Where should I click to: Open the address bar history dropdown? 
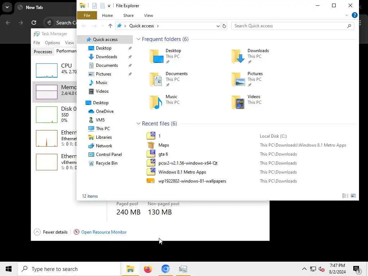(218, 26)
